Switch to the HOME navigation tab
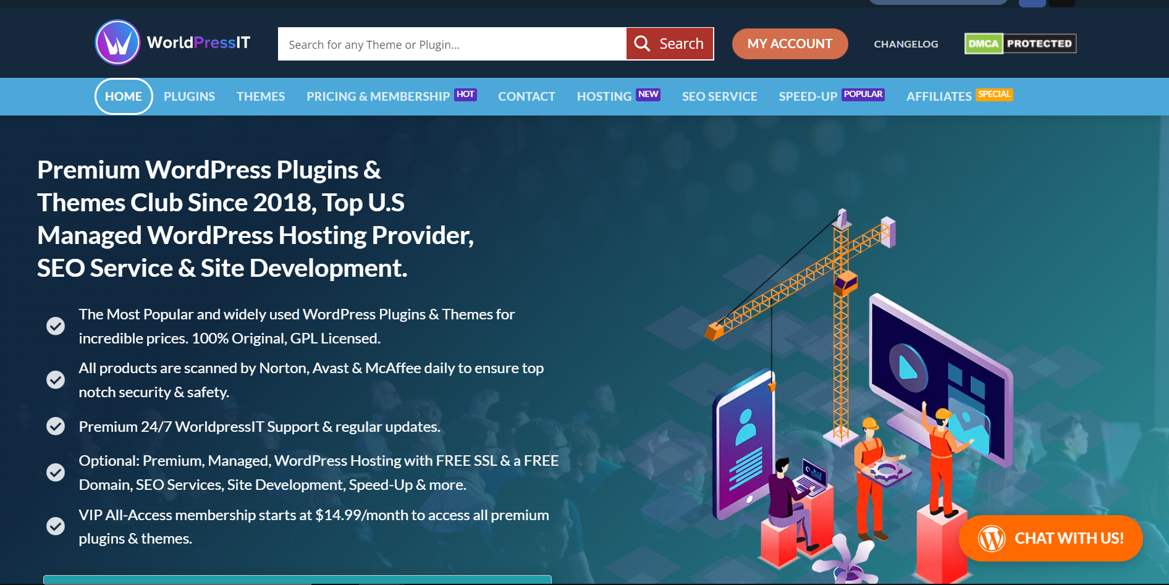1169x585 pixels. tap(123, 96)
